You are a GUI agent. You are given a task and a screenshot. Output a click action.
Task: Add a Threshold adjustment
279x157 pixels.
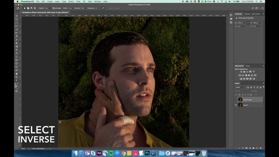(x=248, y=78)
